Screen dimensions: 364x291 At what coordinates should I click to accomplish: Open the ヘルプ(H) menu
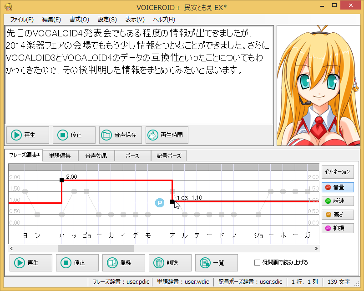[164, 20]
